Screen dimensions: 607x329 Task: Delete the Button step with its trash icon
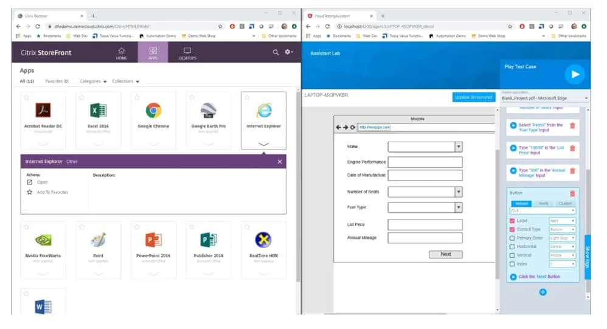pos(572,193)
